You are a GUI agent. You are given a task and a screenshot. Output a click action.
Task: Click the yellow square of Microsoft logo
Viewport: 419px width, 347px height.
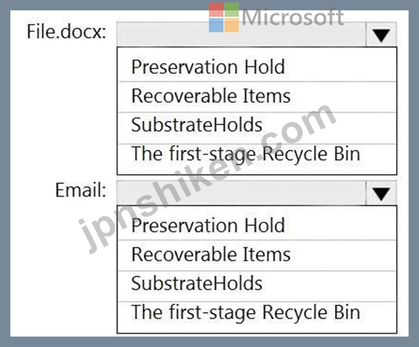(x=232, y=25)
